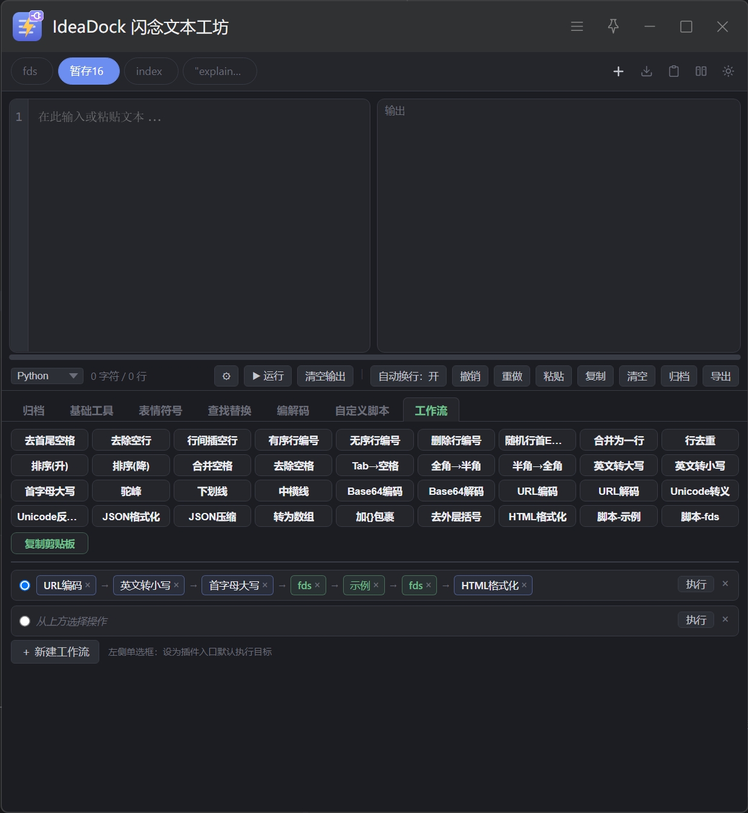This screenshot has height=813, width=748.
Task: Add 脚本-fds operation
Action: pos(700,517)
